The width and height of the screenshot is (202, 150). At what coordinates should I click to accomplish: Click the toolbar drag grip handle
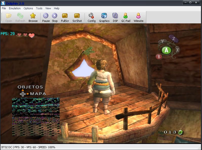[x=2, y=17]
